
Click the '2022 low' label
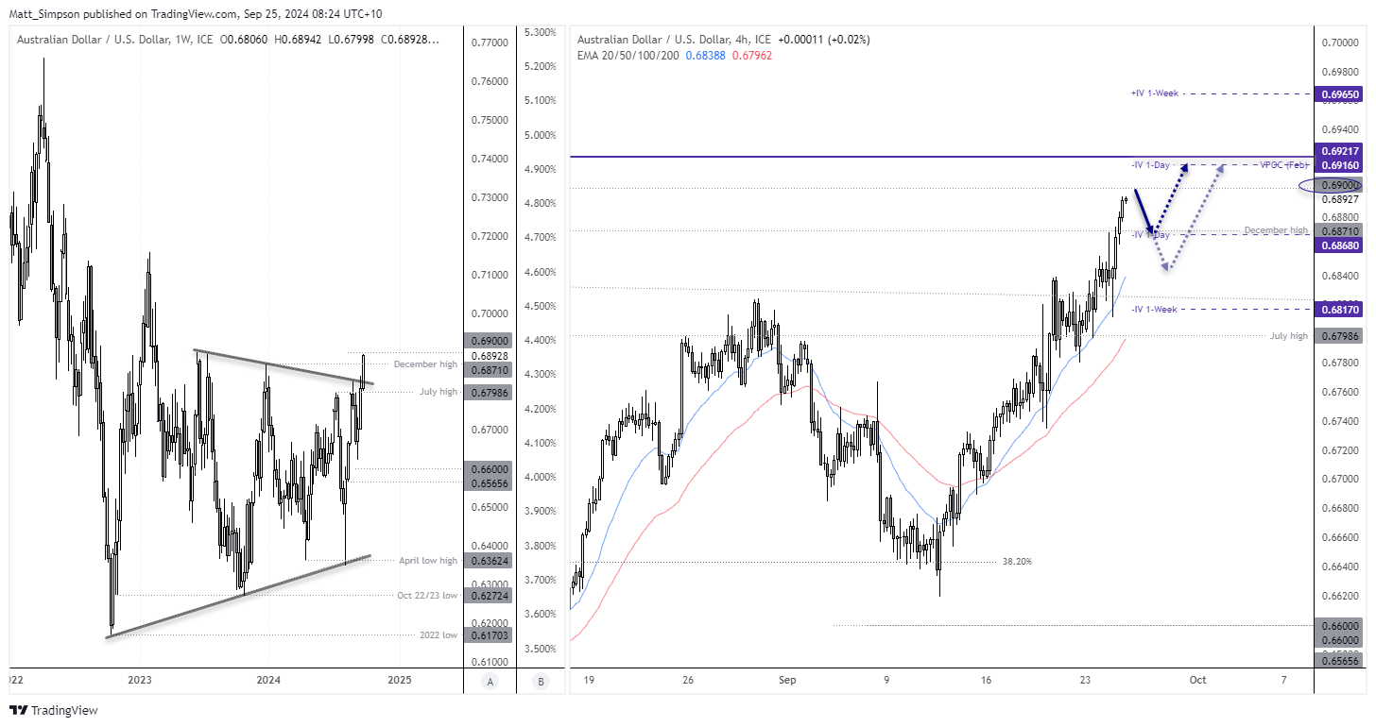(439, 635)
